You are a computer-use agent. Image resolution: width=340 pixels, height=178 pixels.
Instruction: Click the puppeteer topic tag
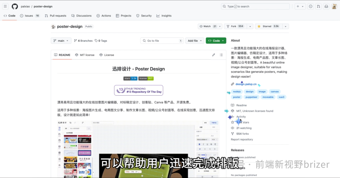pyautogui.click(x=251, y=97)
